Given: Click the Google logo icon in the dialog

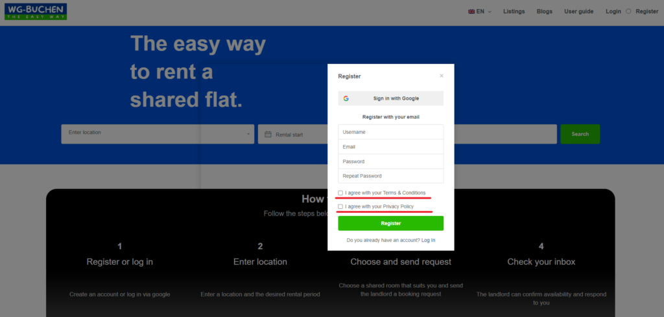Looking at the screenshot, I should pos(346,98).
